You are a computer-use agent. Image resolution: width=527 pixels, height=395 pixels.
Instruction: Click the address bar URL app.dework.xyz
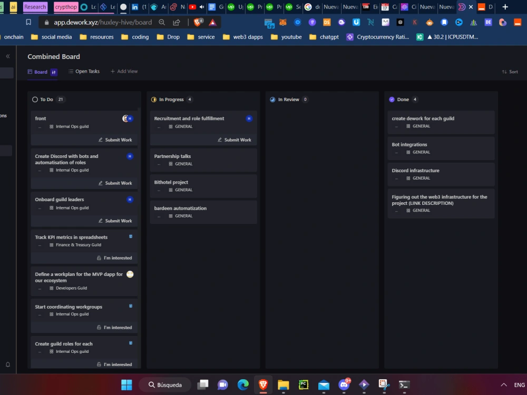[x=103, y=22]
